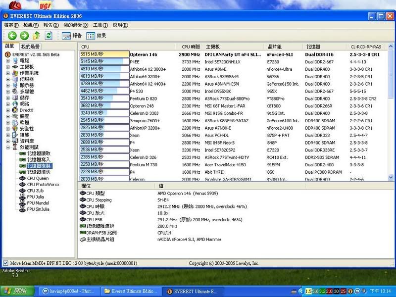Click the Refresh toolbar icon

tap(49, 36)
